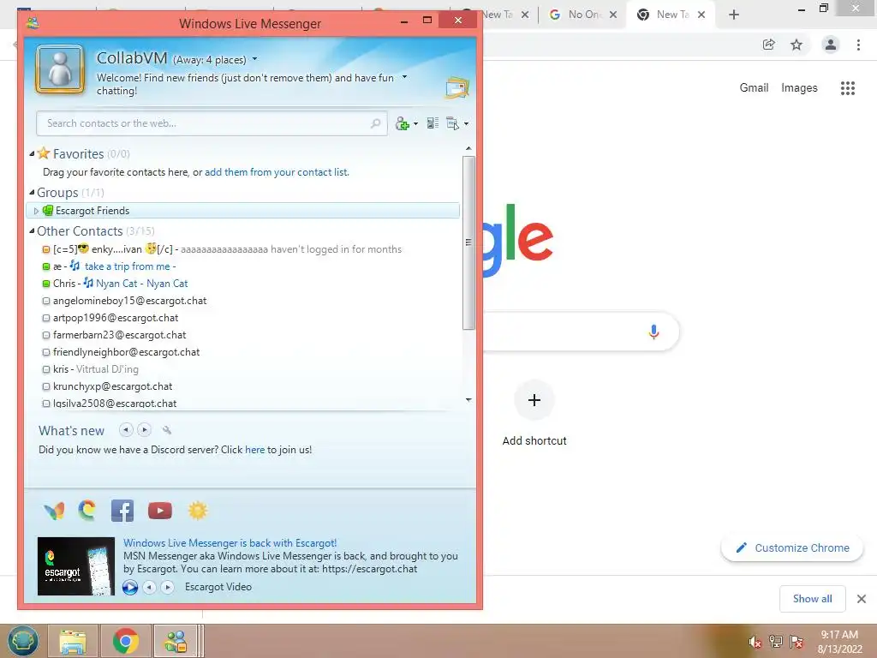Go to previous Escargot video item
Viewport: 877px width, 658px height.
[x=149, y=587]
